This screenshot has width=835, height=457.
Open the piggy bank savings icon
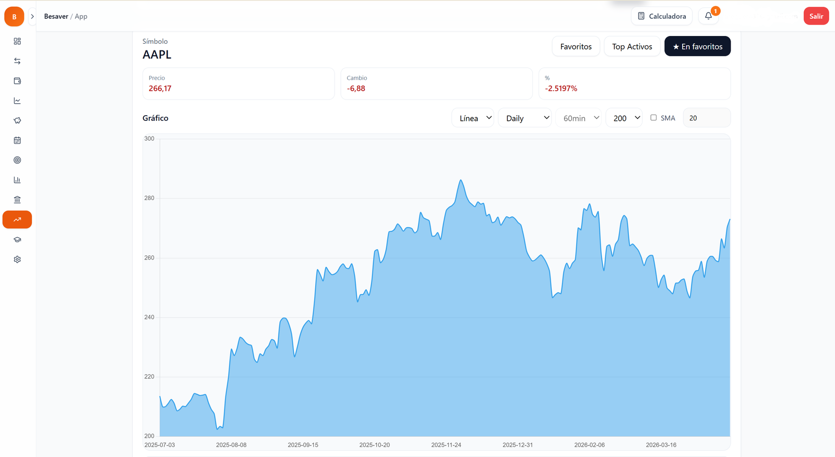(x=17, y=120)
